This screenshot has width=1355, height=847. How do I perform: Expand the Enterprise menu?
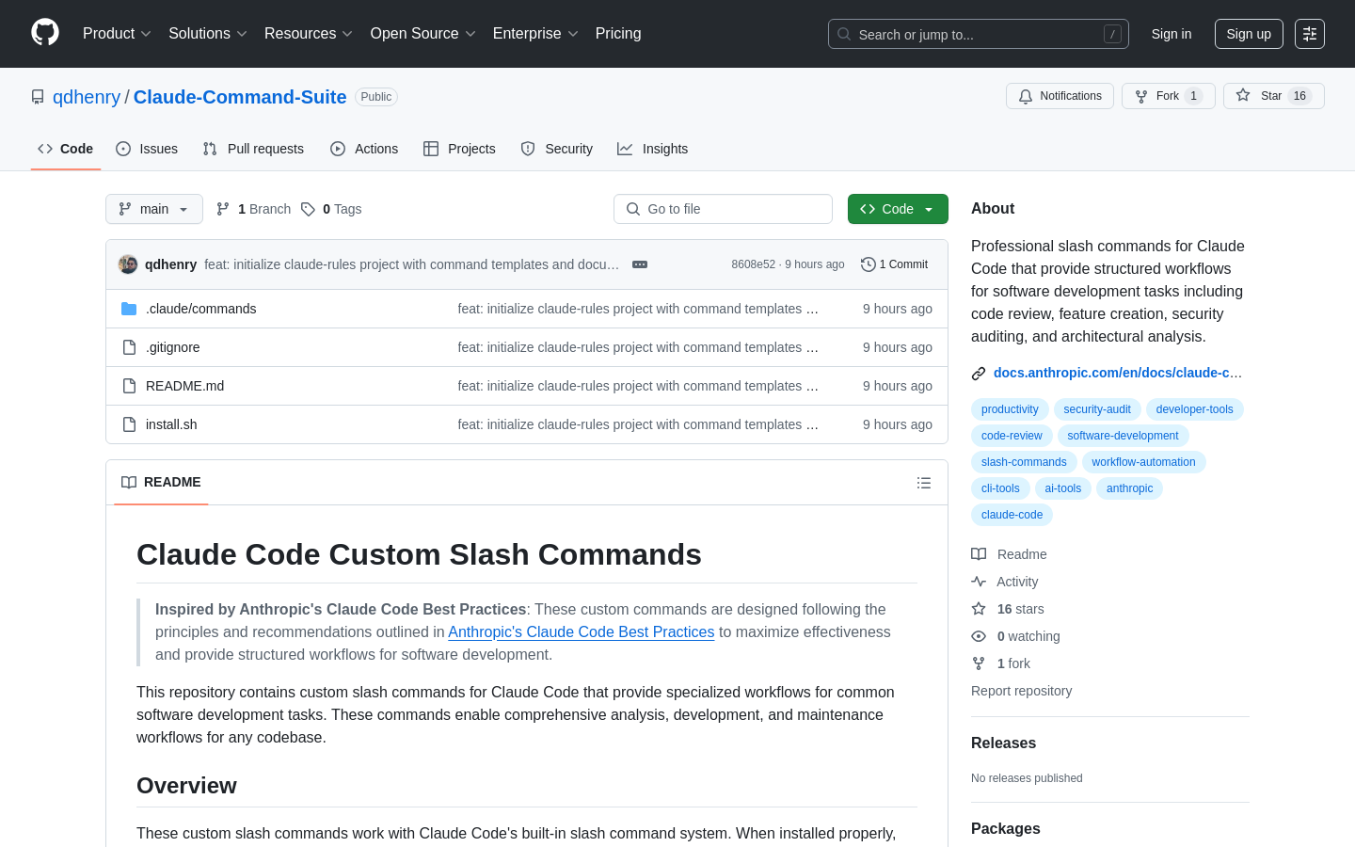point(535,34)
